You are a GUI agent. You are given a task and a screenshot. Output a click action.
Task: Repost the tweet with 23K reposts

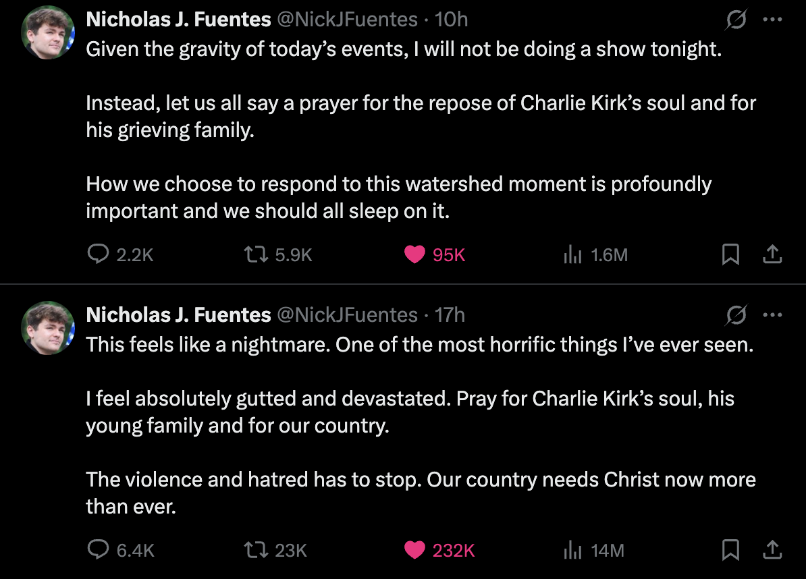[254, 551]
